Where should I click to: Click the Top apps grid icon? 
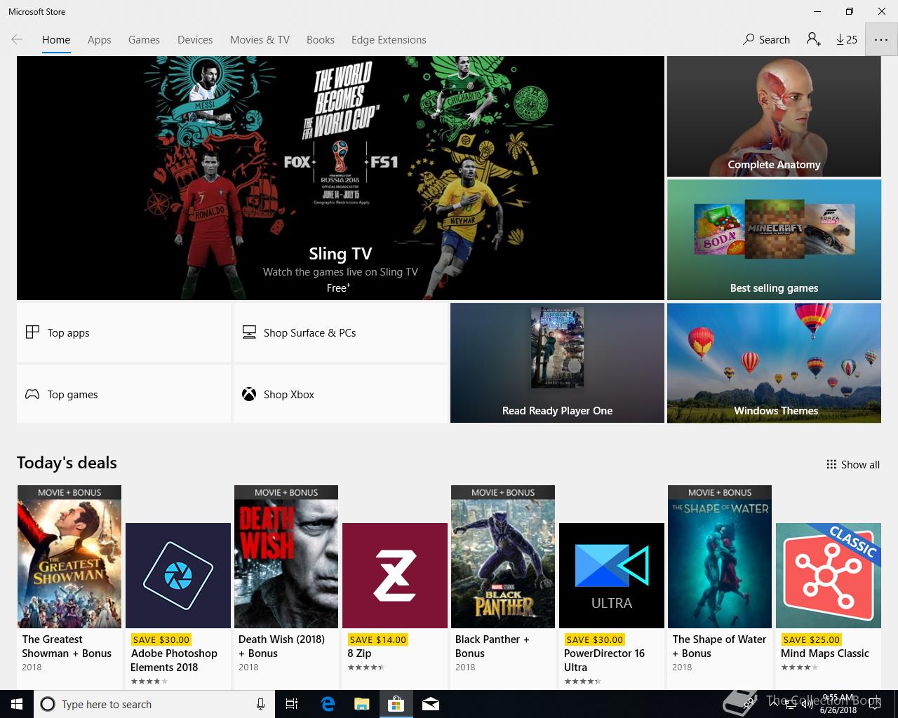pyautogui.click(x=32, y=332)
